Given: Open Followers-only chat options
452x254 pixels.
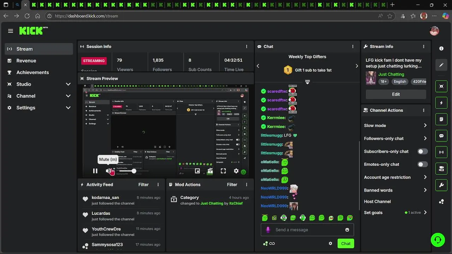Looking at the screenshot, I should click(x=395, y=139).
